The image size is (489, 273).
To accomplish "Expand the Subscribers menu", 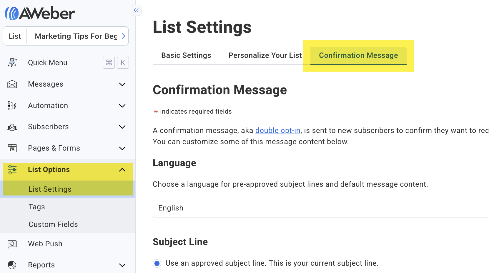I will point(122,127).
